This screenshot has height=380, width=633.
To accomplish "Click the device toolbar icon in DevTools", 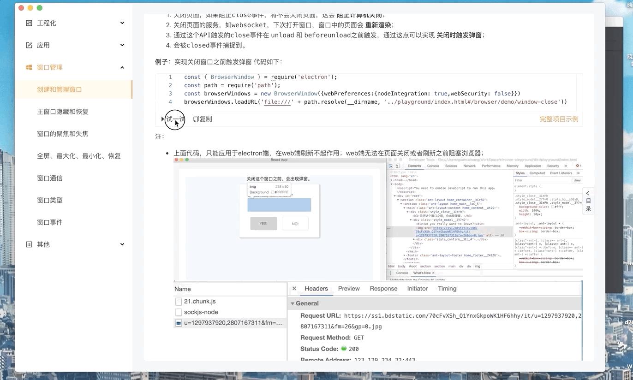I will [397, 166].
